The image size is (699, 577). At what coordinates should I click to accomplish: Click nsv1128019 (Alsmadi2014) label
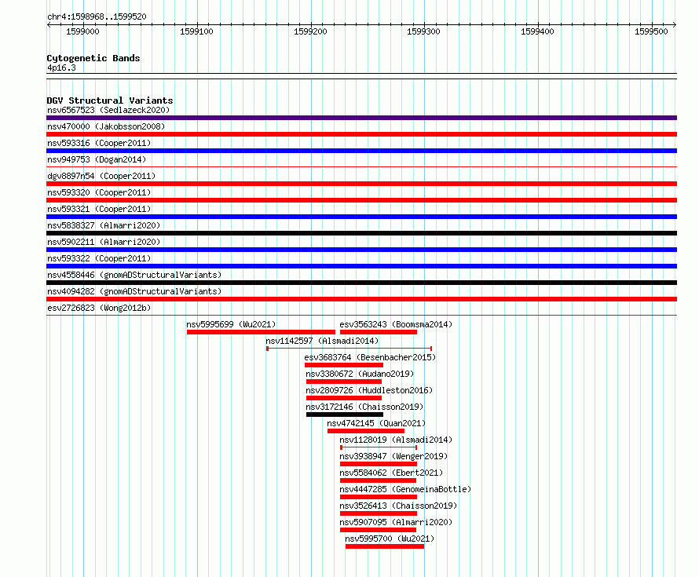click(x=396, y=440)
